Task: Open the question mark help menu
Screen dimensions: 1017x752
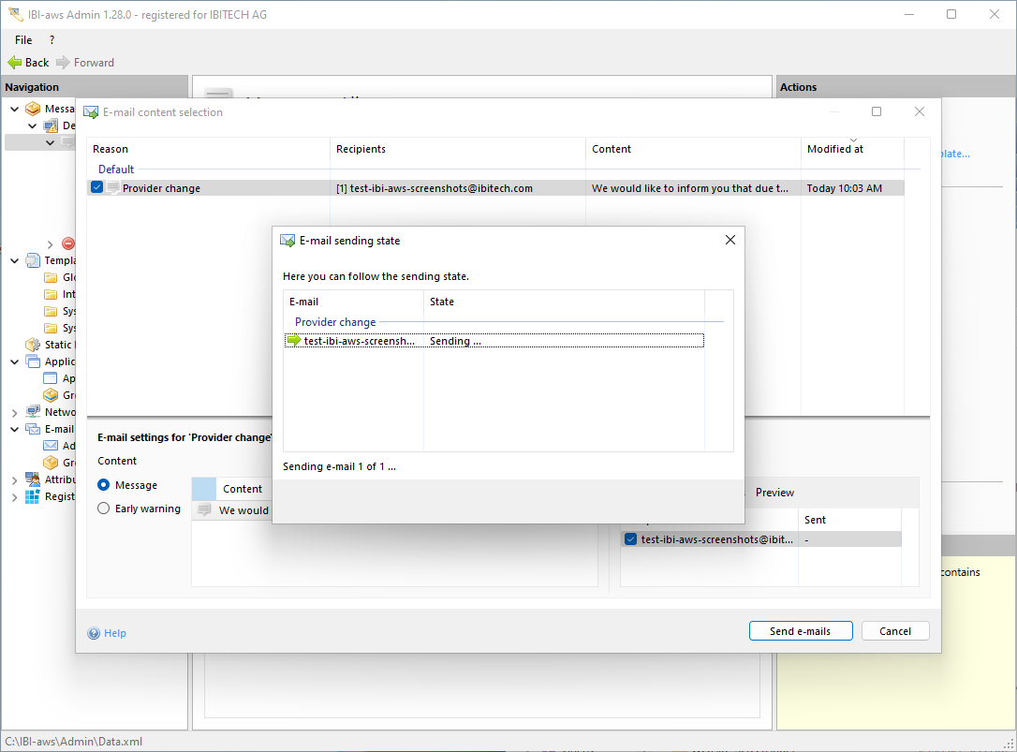Action: tap(52, 40)
